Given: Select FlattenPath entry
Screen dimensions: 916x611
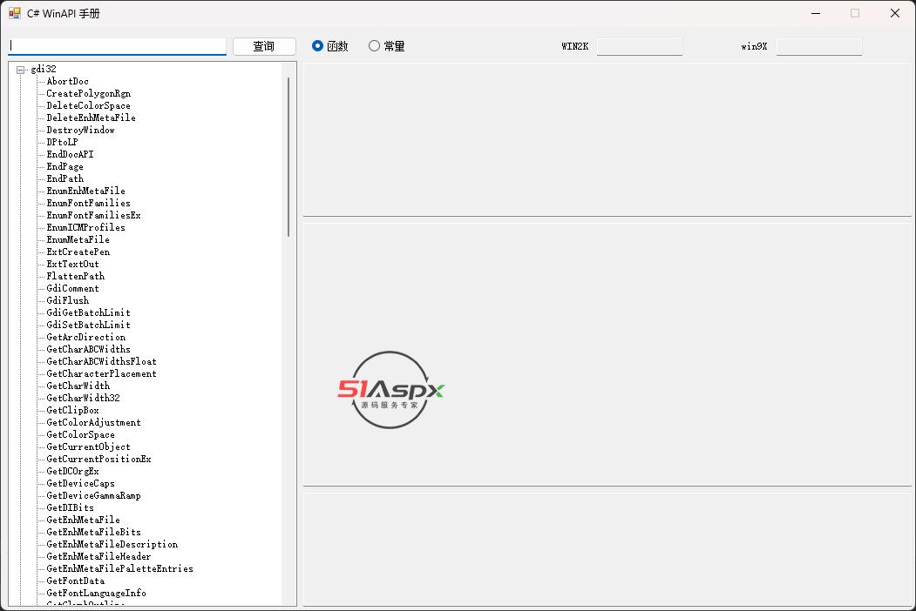Looking at the screenshot, I should click(75, 276).
